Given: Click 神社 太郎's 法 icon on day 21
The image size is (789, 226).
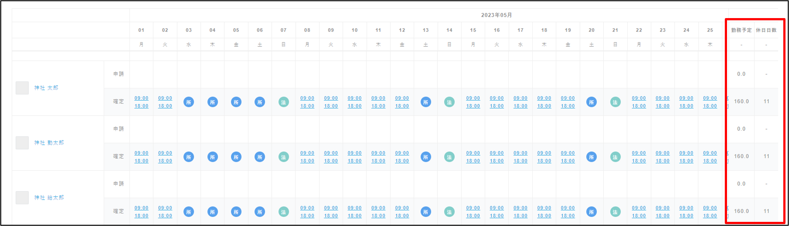Looking at the screenshot, I should 615,102.
